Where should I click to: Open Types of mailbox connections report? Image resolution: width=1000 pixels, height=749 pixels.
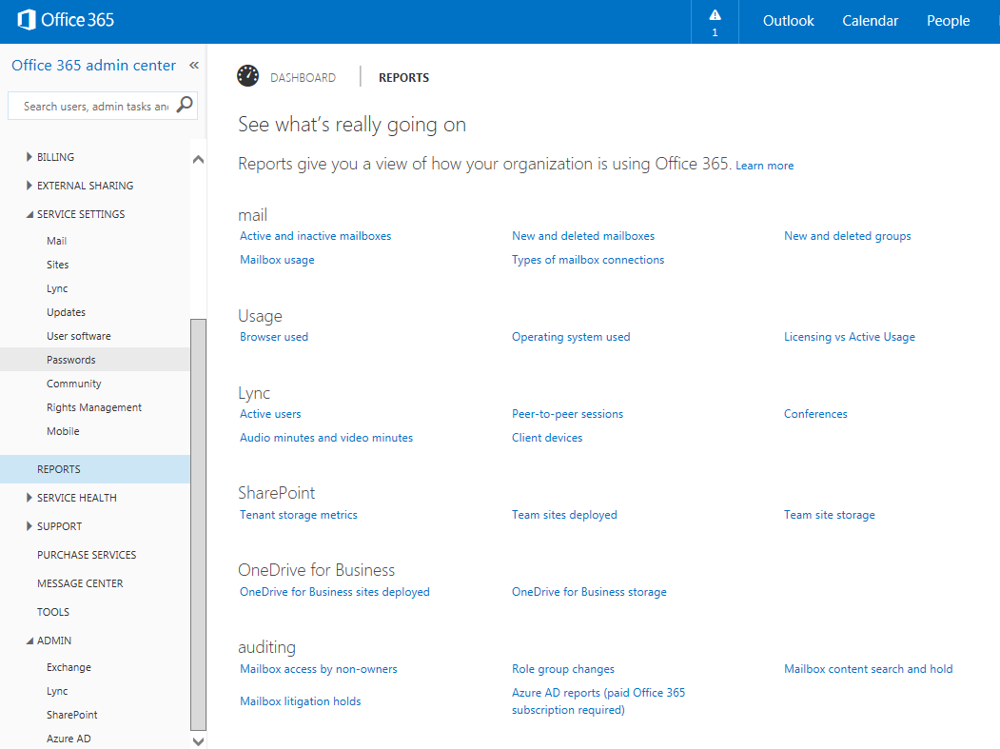587,260
